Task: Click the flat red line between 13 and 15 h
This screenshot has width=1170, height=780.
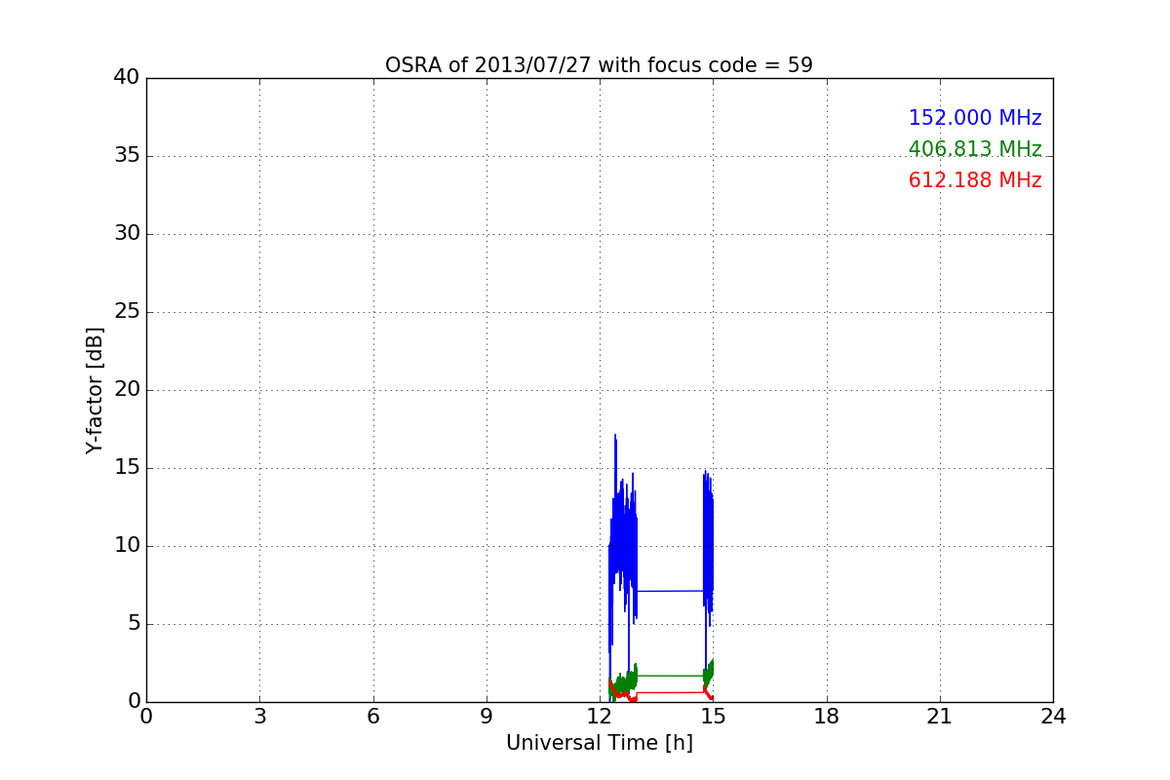Action: pyautogui.click(x=671, y=692)
